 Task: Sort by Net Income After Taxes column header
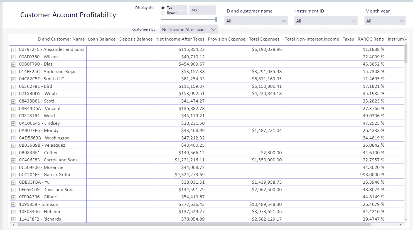[x=180, y=39]
